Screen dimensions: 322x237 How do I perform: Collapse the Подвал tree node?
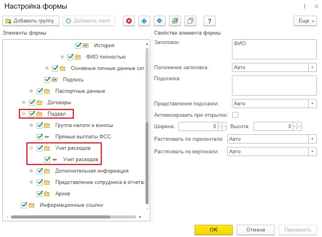pyautogui.click(x=24, y=114)
